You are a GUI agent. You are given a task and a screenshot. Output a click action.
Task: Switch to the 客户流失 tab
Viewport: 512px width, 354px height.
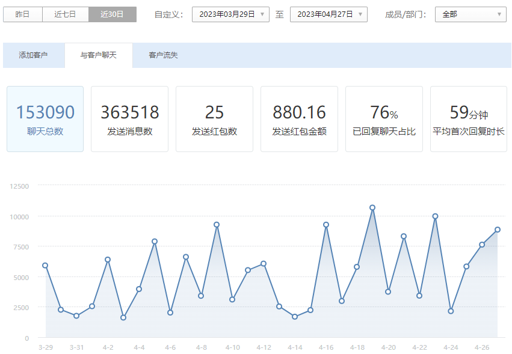click(x=163, y=55)
